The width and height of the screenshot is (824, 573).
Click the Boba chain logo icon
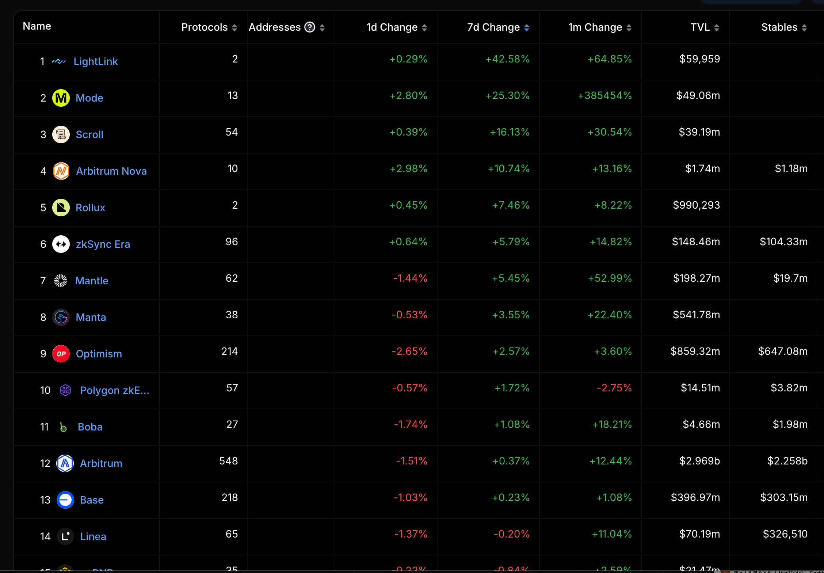coord(63,427)
